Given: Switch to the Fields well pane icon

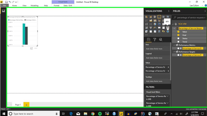Looking at the screenshot, I should pos(149,40).
